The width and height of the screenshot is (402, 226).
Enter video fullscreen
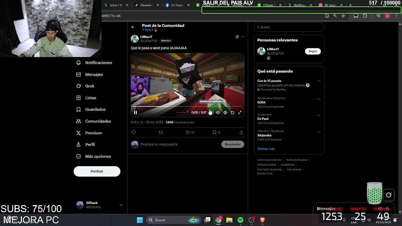coord(240,112)
